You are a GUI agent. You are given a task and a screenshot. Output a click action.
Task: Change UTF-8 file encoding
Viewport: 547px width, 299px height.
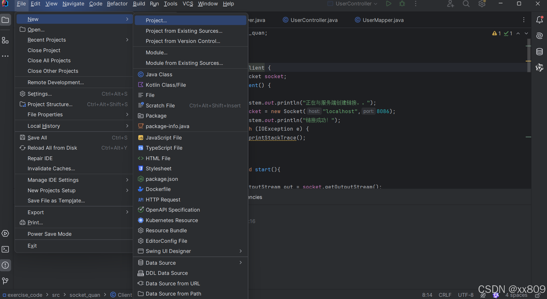pos(466,295)
